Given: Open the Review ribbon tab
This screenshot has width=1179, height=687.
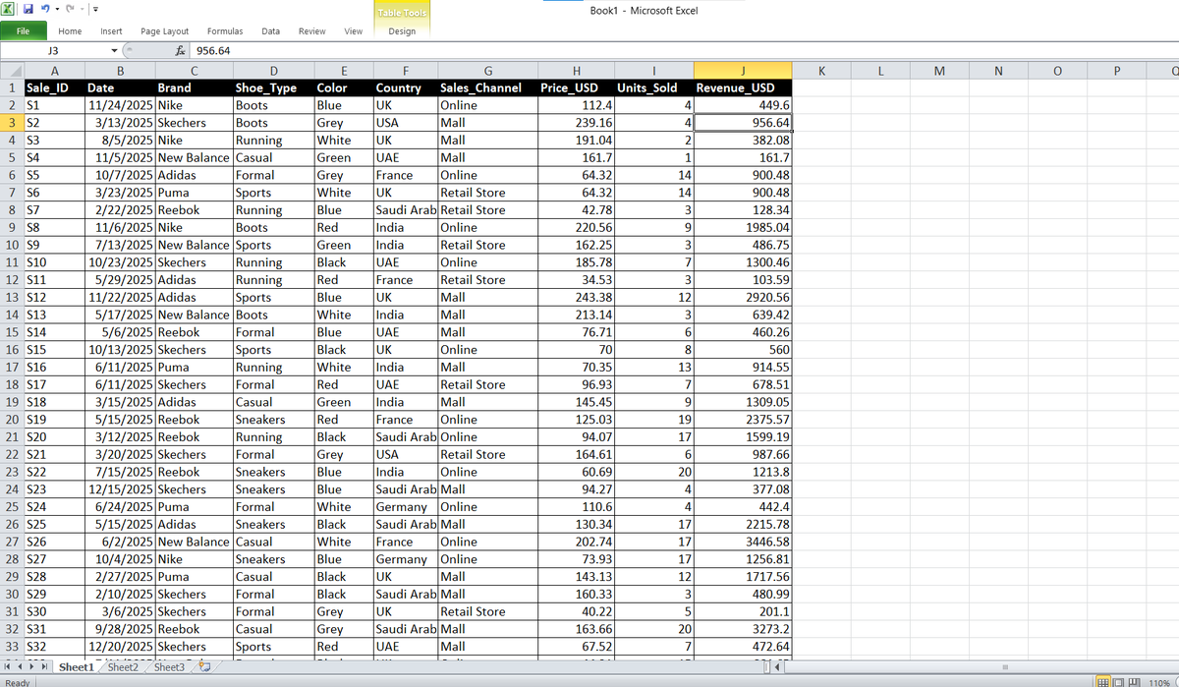Looking at the screenshot, I should pyautogui.click(x=311, y=31).
